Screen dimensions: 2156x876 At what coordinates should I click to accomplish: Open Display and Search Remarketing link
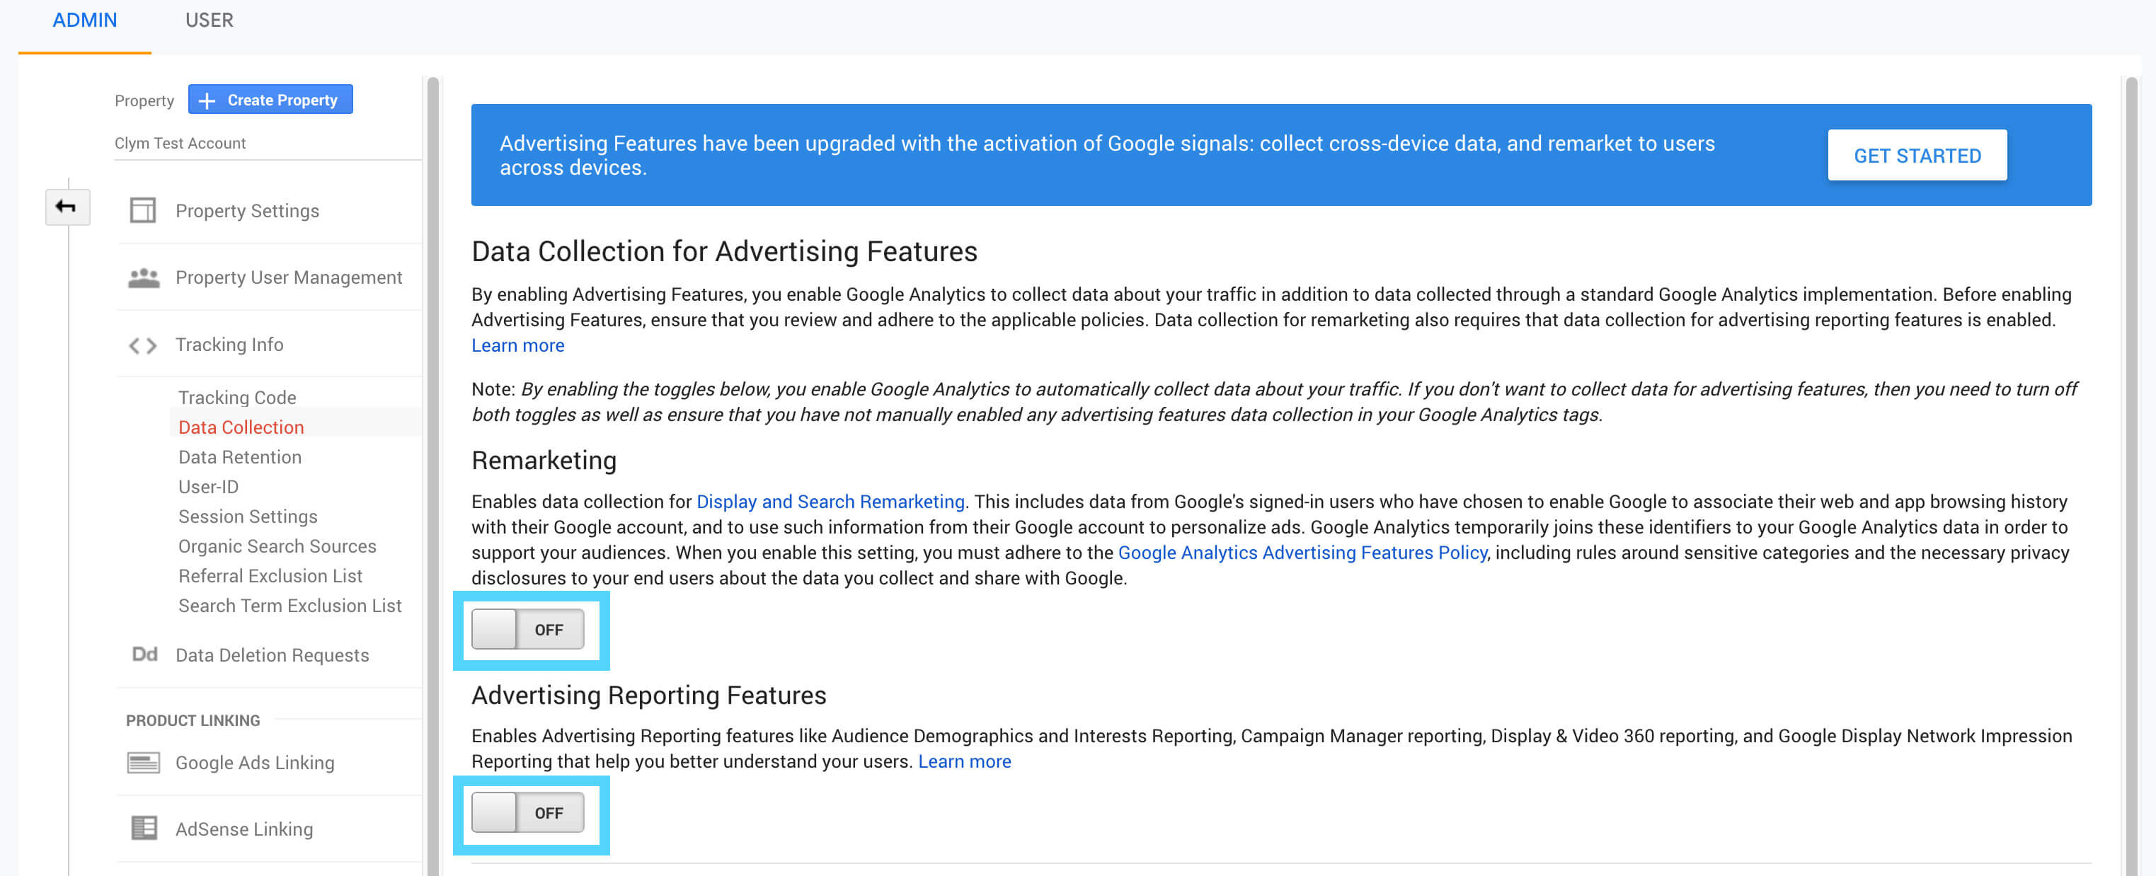click(x=830, y=501)
